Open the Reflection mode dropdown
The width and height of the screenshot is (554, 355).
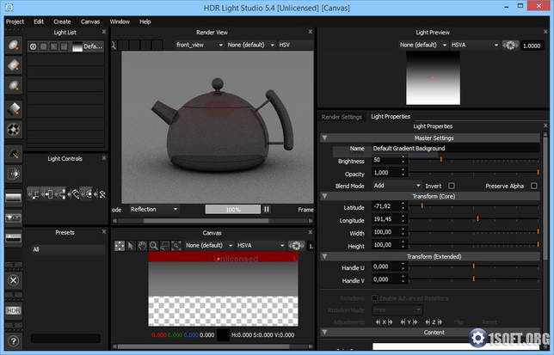154,209
